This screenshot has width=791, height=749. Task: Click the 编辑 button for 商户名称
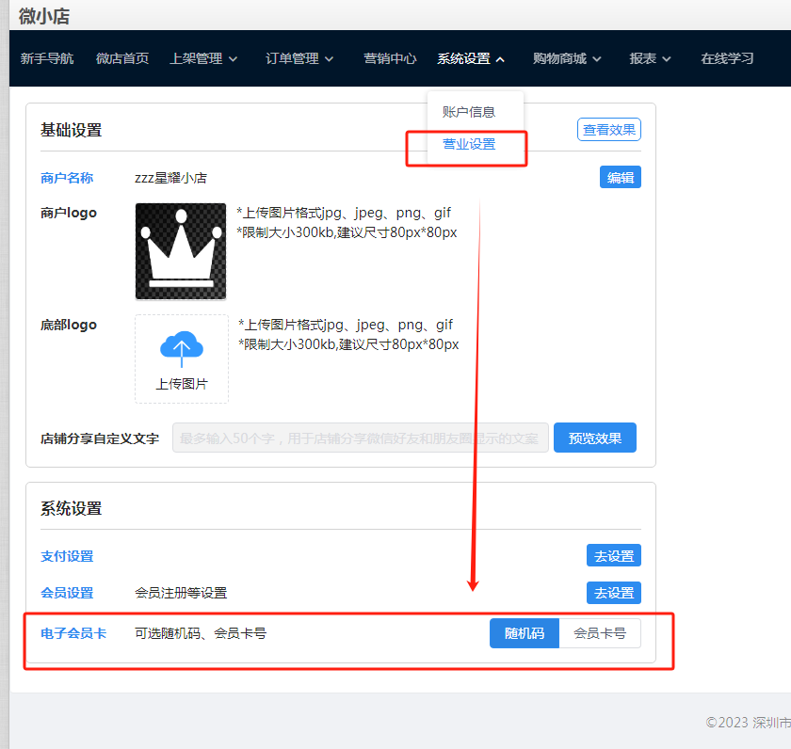tap(620, 178)
